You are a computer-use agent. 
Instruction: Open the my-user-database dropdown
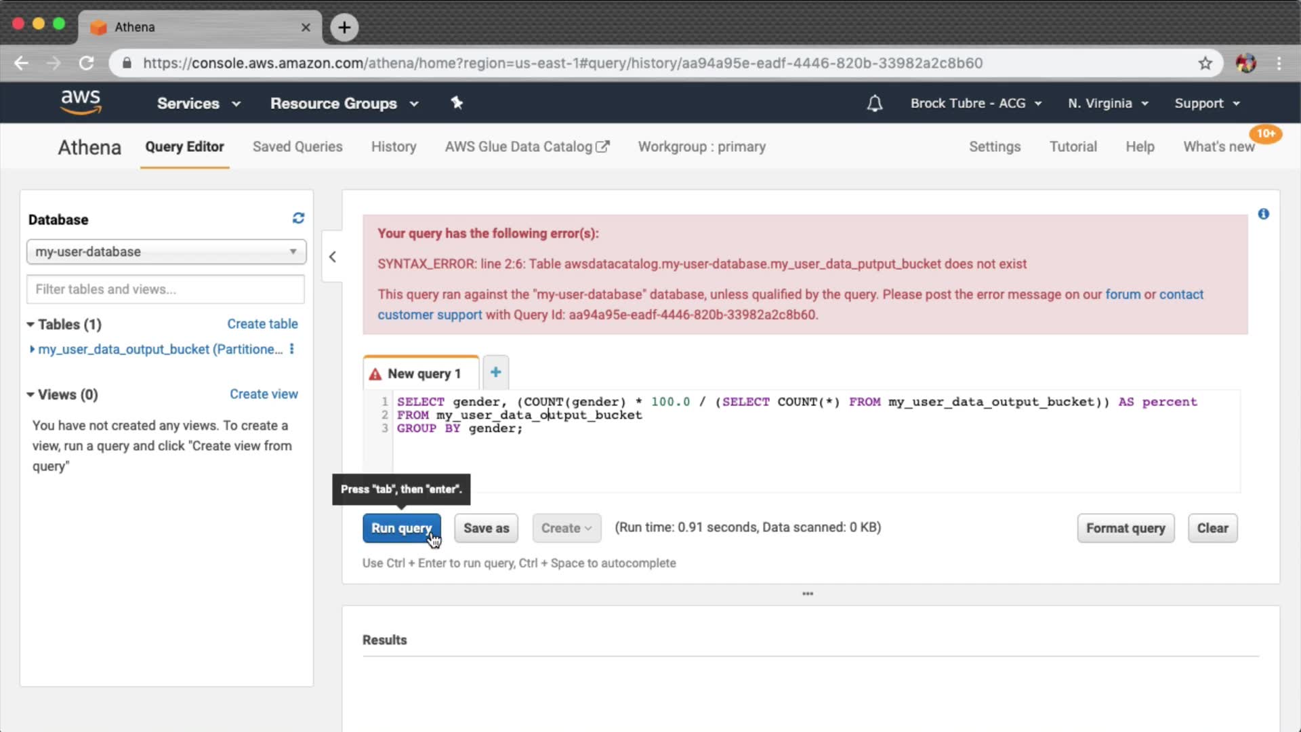(166, 251)
